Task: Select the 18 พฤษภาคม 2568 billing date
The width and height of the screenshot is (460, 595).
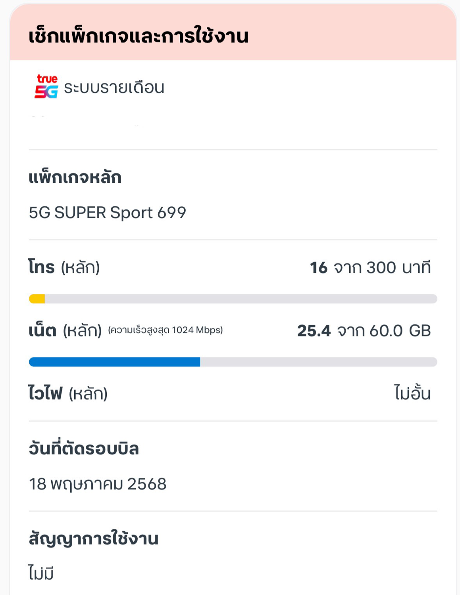Action: pyautogui.click(x=98, y=484)
